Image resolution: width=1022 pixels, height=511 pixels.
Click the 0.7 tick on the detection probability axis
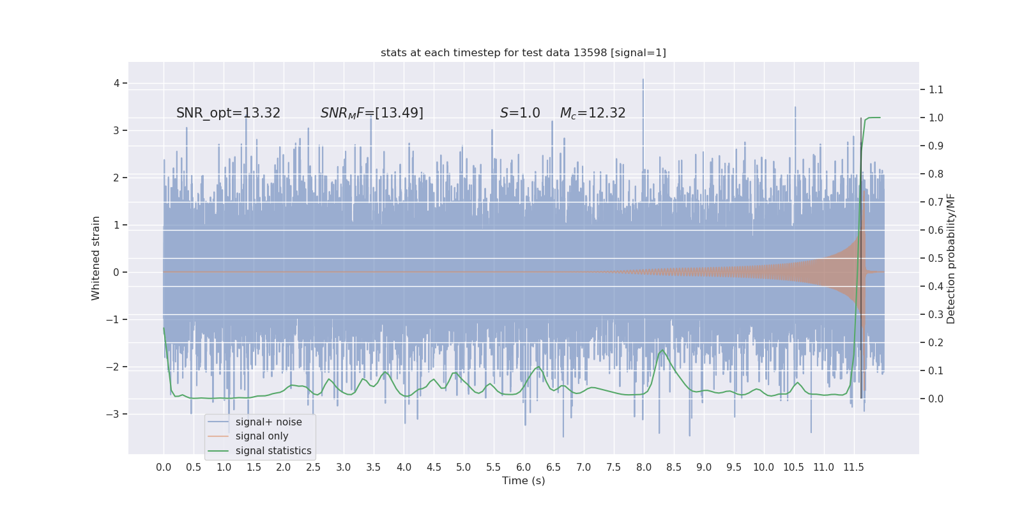pyautogui.click(x=936, y=202)
